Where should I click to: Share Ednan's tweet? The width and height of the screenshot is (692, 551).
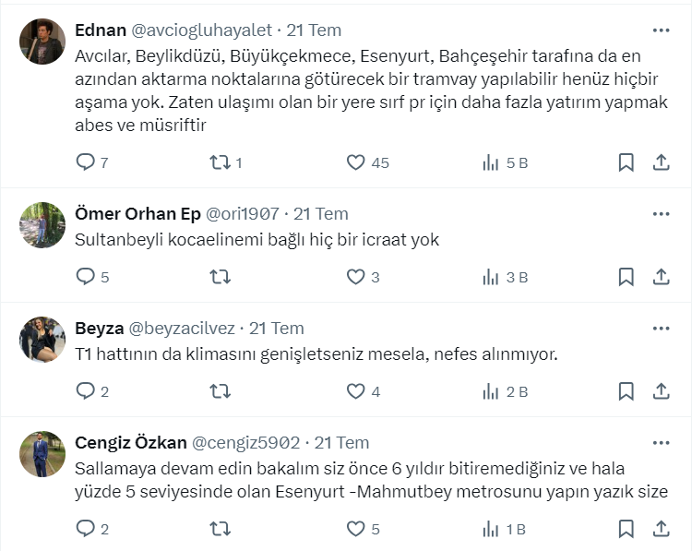click(661, 162)
